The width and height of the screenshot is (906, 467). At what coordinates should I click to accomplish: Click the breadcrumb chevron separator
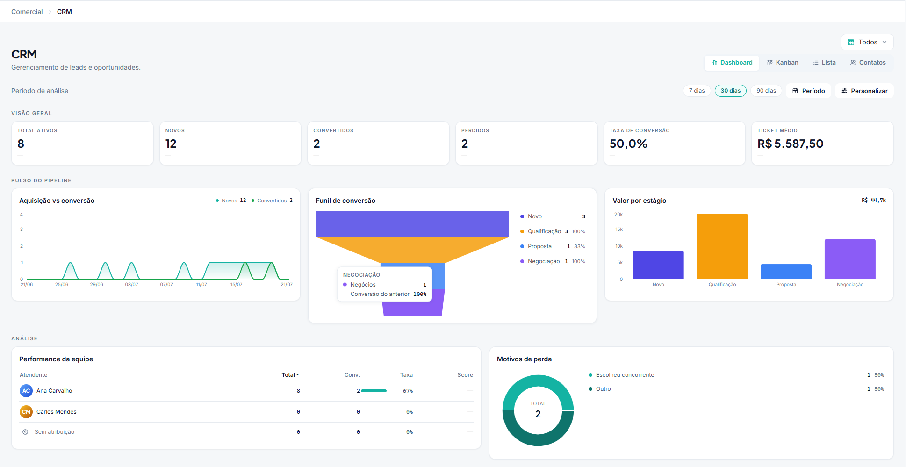(50, 12)
